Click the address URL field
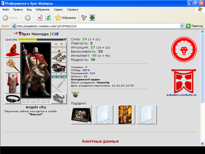205x154 pixels. click(x=96, y=26)
